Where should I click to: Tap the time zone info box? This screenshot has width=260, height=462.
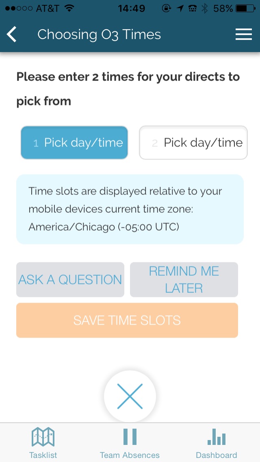coord(130,209)
